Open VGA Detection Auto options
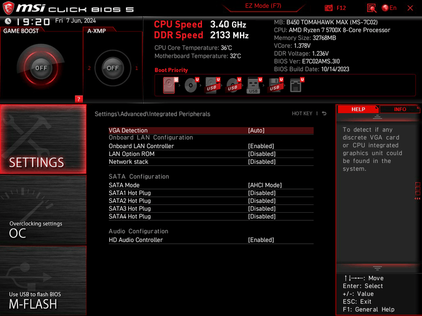The width and height of the screenshot is (422, 316). point(256,130)
